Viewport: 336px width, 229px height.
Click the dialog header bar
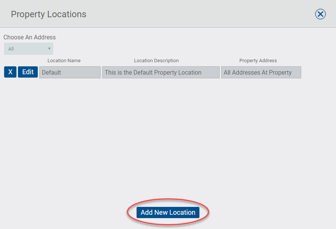[187, 14]
